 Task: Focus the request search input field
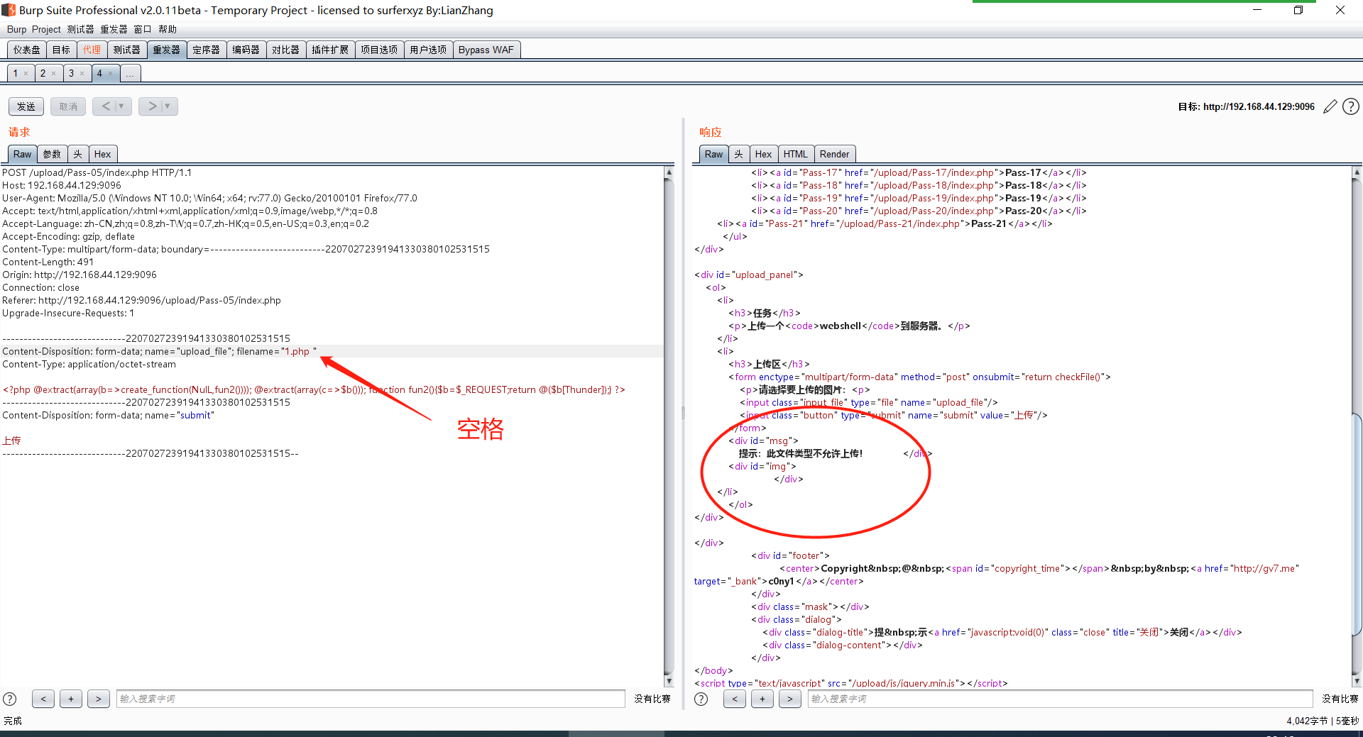pyautogui.click(x=371, y=699)
